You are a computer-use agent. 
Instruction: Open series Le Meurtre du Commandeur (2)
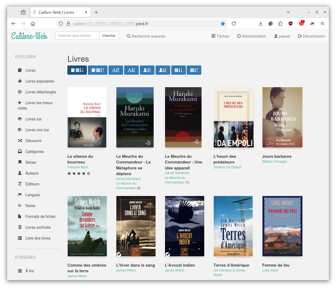click(126, 186)
